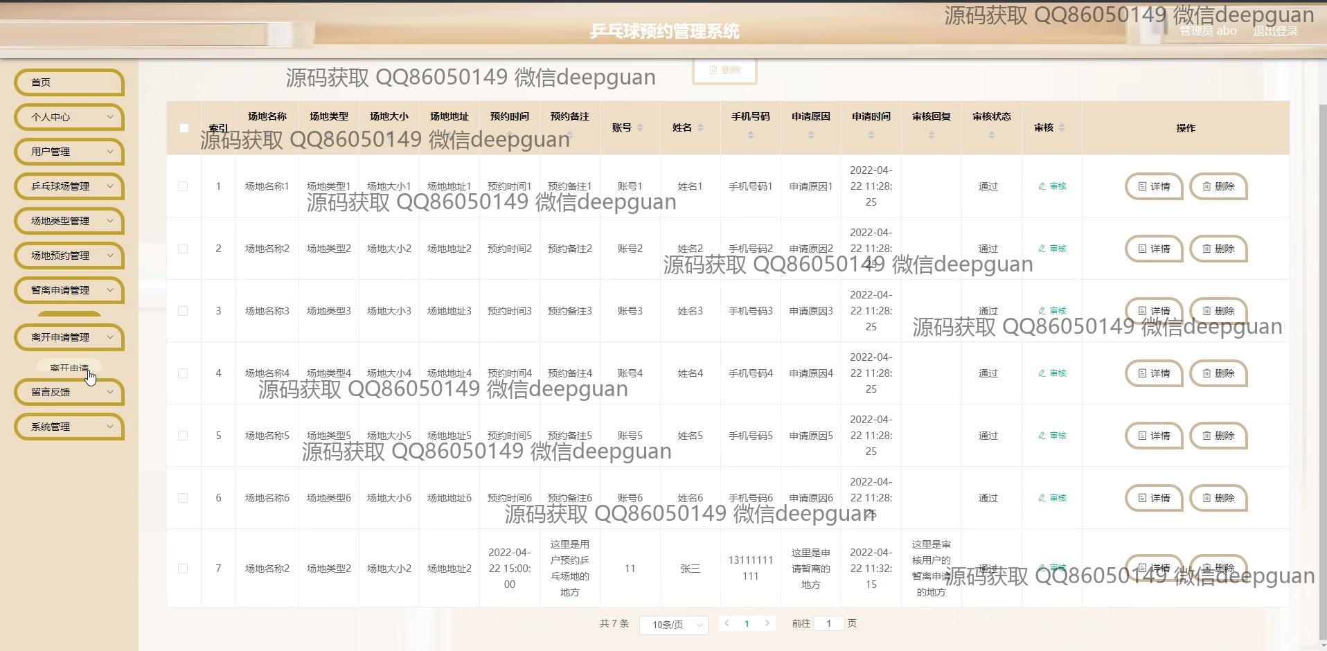Image resolution: width=1327 pixels, height=651 pixels.
Task: Go to previous page arrow in pagination
Action: pyautogui.click(x=727, y=623)
